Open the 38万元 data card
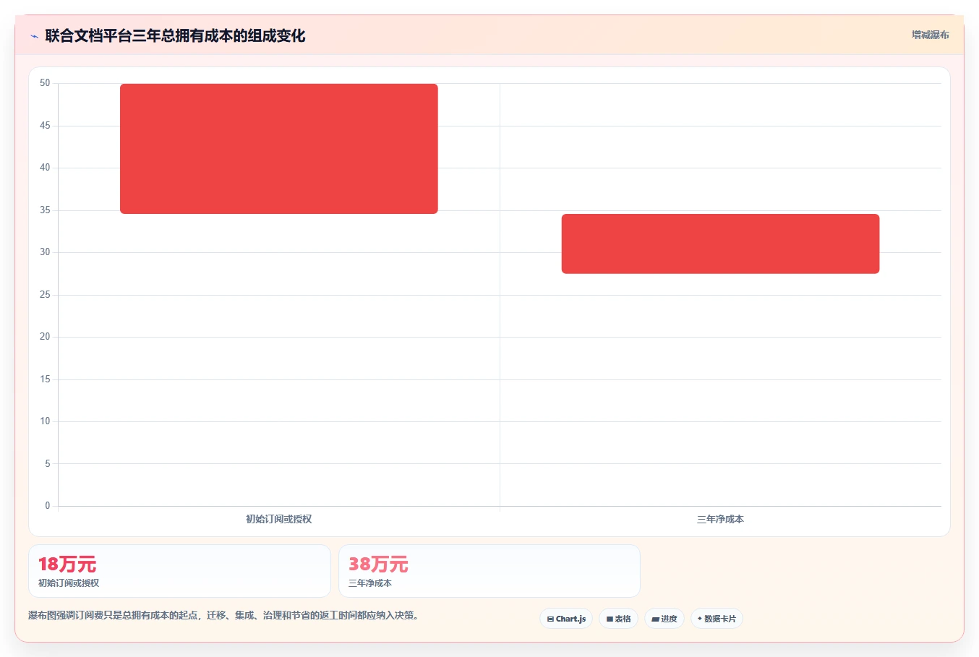 [489, 571]
